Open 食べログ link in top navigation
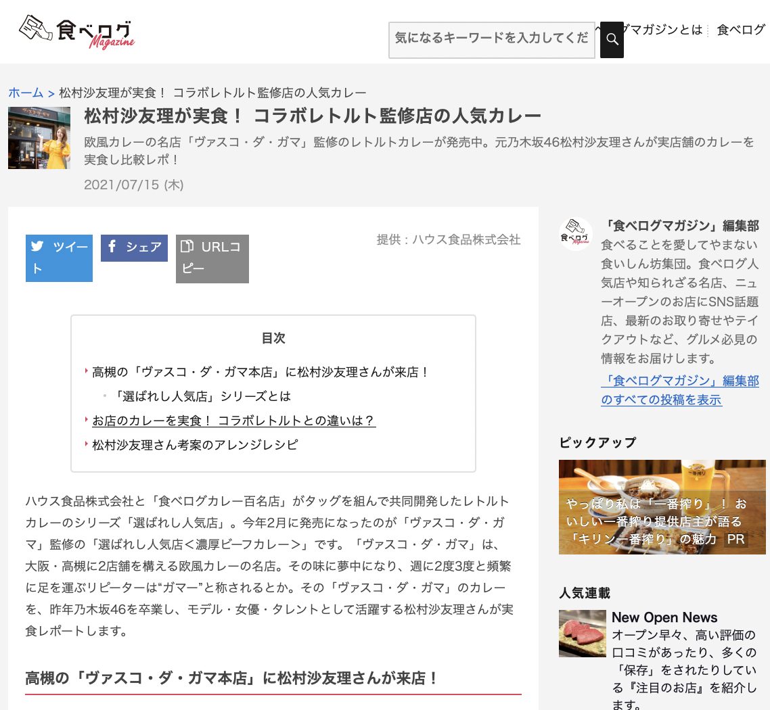The width and height of the screenshot is (770, 710). [x=740, y=30]
